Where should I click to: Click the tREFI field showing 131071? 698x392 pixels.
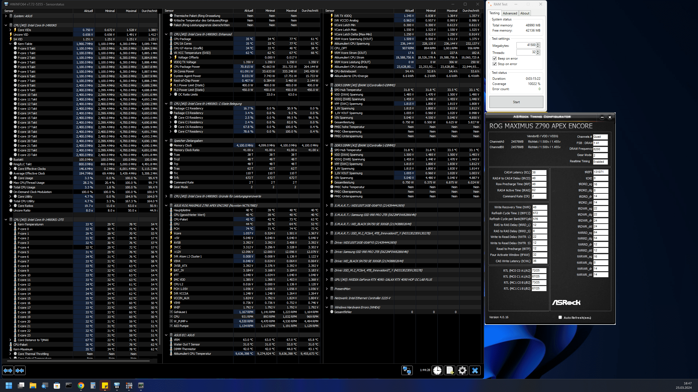[601, 172]
